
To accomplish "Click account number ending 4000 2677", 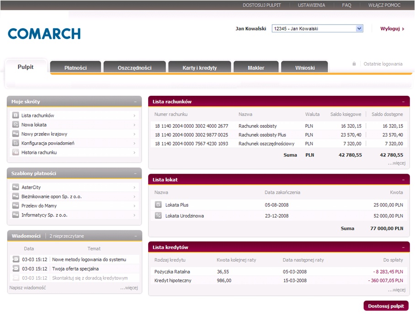I will click(192, 126).
